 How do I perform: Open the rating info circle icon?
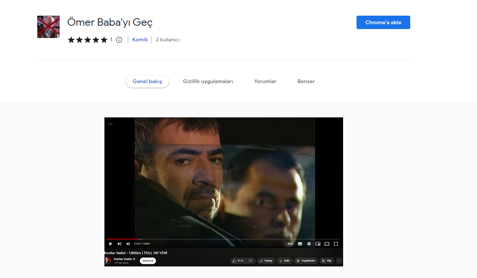coord(119,40)
